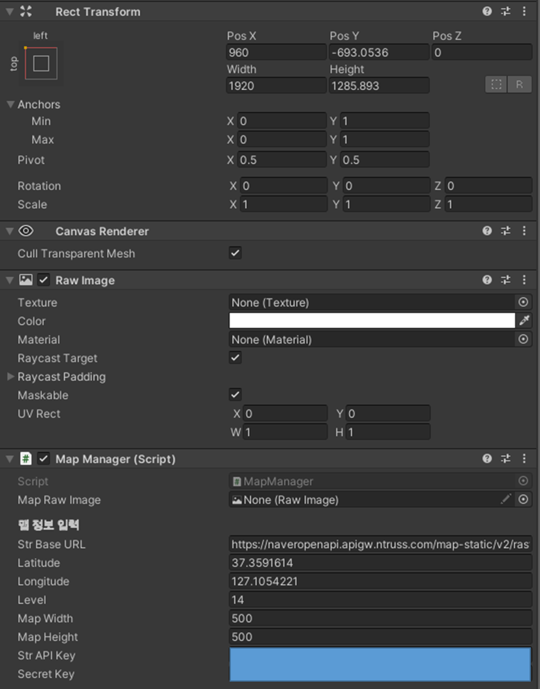Click edit pencil on Map Raw Image
The height and width of the screenshot is (689, 540).
point(506,499)
